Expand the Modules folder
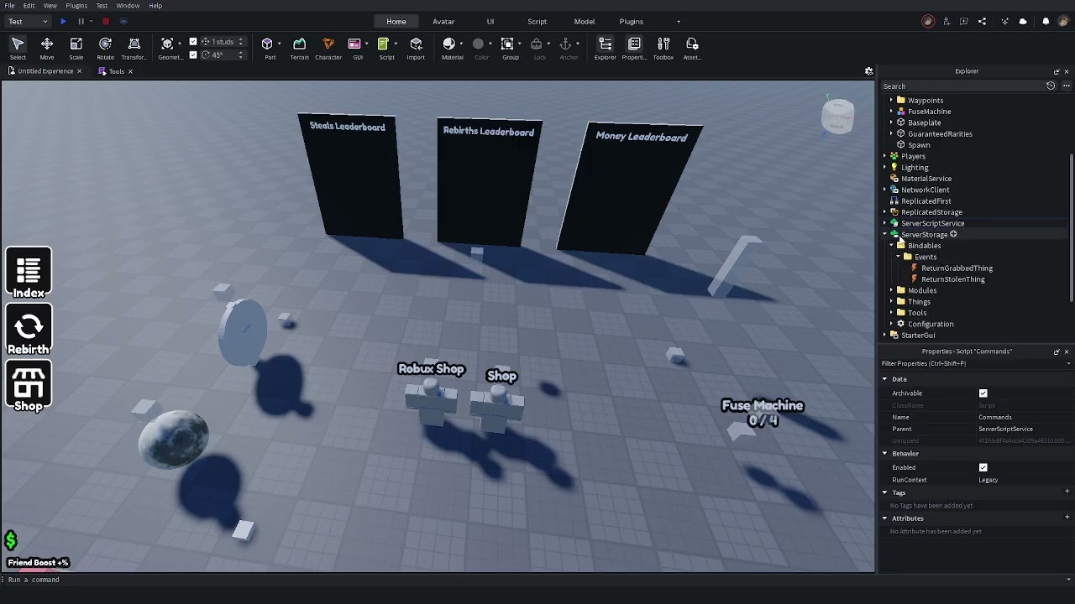 tap(892, 290)
